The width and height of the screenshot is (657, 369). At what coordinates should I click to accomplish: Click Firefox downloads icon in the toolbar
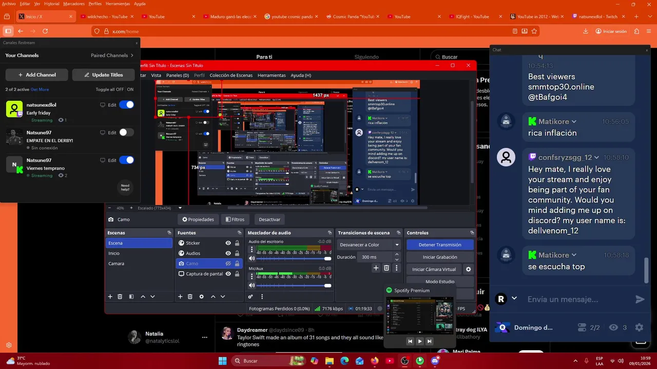(x=586, y=31)
